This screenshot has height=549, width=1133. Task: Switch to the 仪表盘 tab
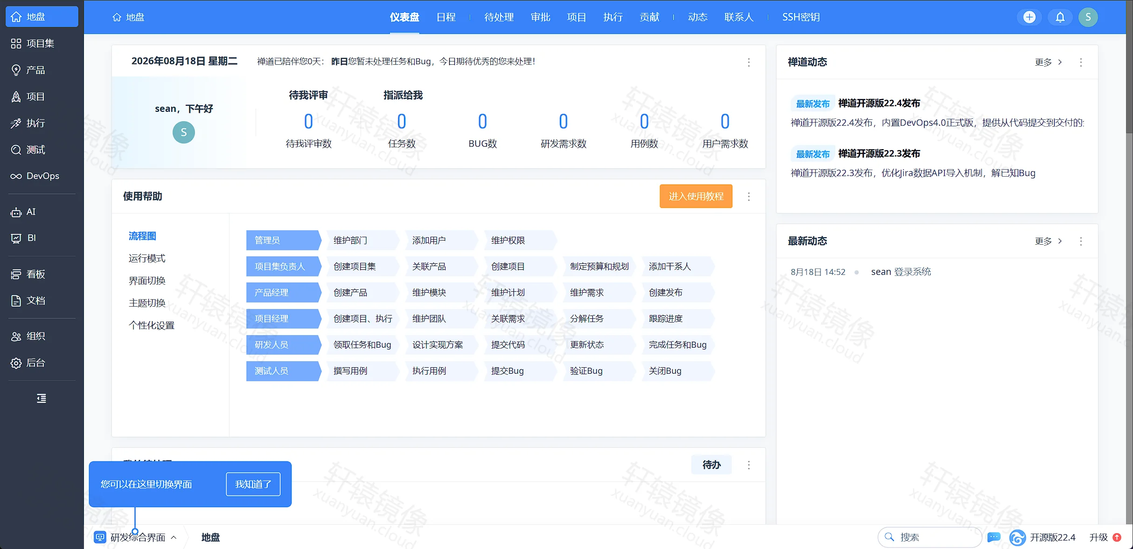click(x=404, y=17)
